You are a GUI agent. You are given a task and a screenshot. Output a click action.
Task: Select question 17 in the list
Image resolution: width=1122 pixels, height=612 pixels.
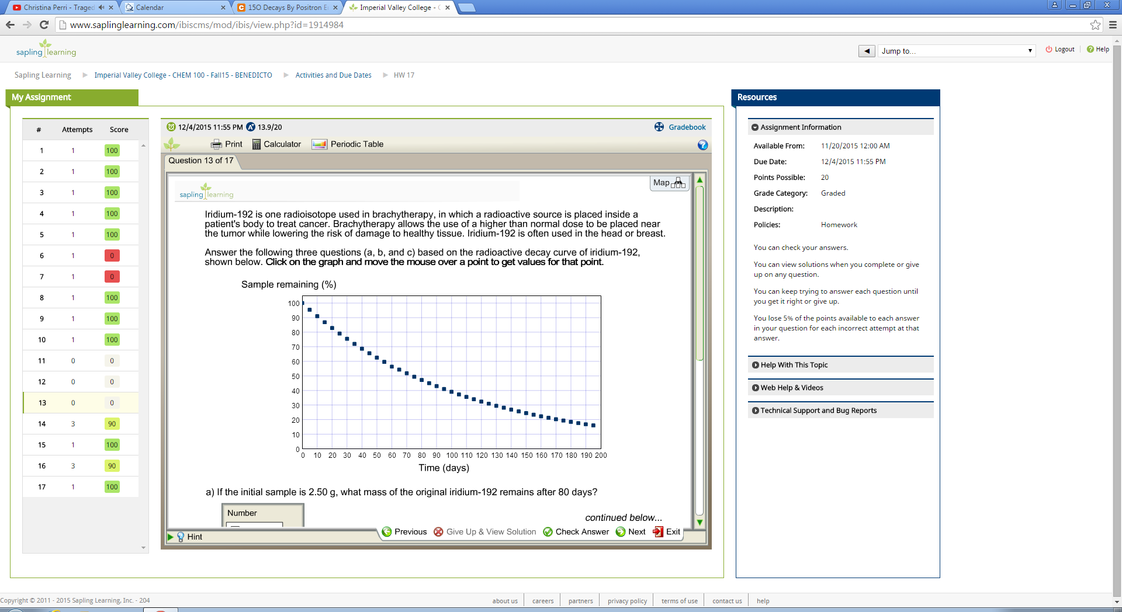[x=81, y=487]
